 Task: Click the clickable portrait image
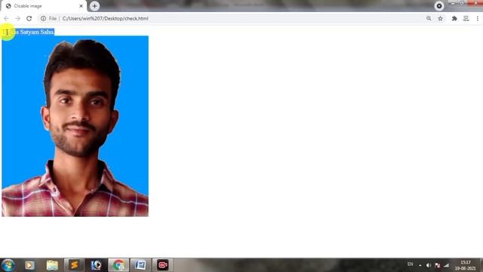pyautogui.click(x=75, y=126)
